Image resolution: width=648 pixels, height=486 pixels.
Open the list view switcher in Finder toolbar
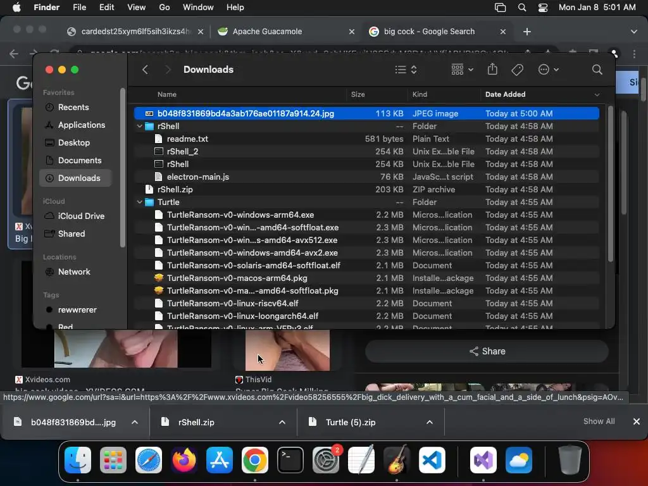click(406, 70)
